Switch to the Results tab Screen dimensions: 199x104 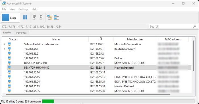tap(7, 32)
